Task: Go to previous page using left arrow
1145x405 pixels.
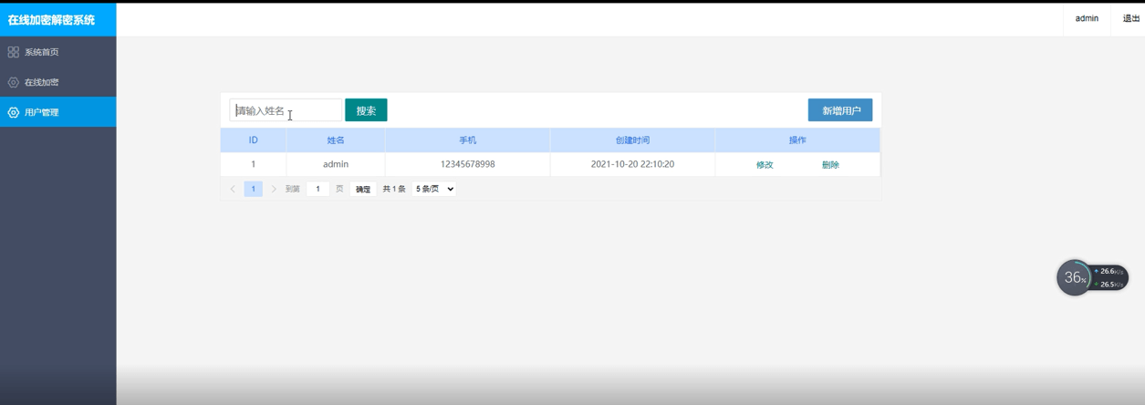Action: [x=233, y=189]
